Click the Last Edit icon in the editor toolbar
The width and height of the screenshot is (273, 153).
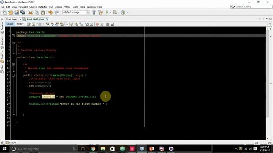pyautogui.click(x=29, y=24)
